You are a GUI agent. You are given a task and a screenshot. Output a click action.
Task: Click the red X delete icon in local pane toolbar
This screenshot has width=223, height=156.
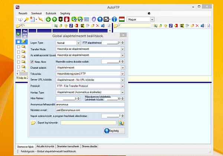98,26
